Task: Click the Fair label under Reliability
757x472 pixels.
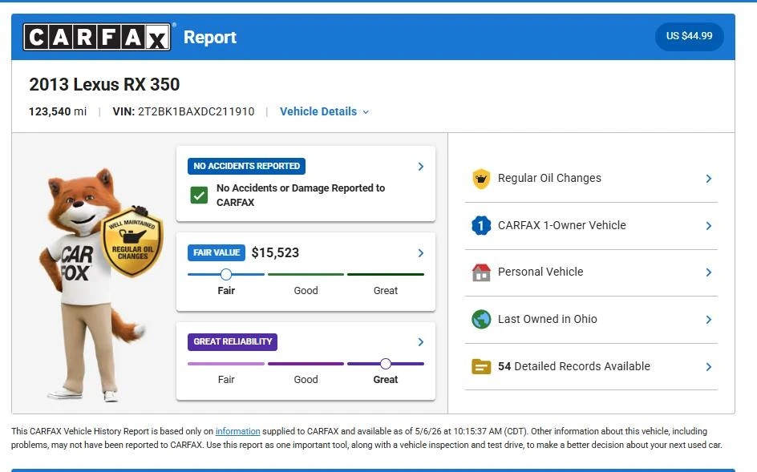Action: tap(226, 379)
